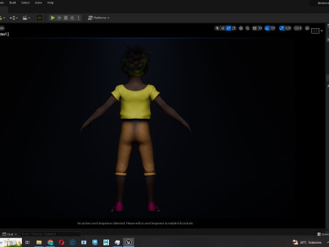This screenshot has height=247, width=329.
Task: Click the viewport maximize/restore icon
Action: [307, 28]
